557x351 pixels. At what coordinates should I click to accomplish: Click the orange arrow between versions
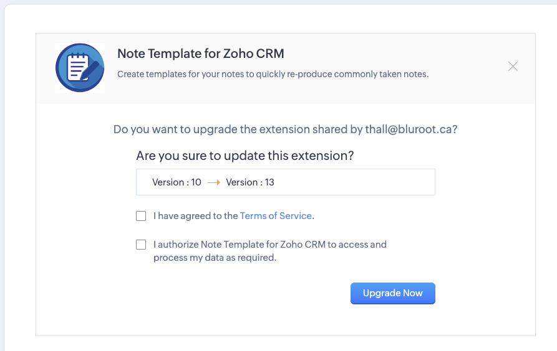click(214, 182)
